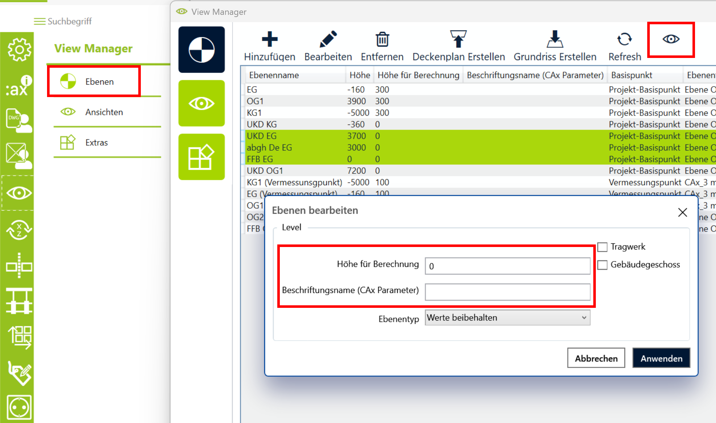Click the settings gear in left sidebar
The height and width of the screenshot is (423, 716).
pos(19,50)
